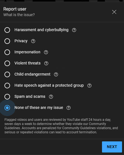This screenshot has width=124, height=155.
Task: Open the Violent threats help icon
Action: tap(46, 63)
